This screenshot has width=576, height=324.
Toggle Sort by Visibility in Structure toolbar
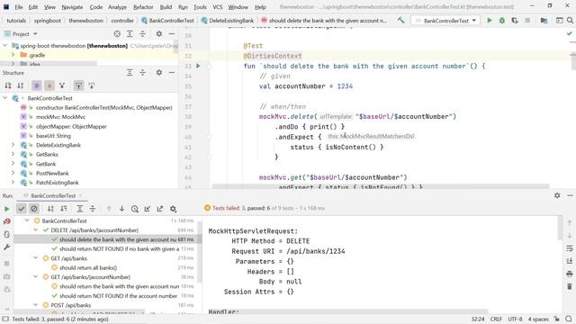coord(8,85)
